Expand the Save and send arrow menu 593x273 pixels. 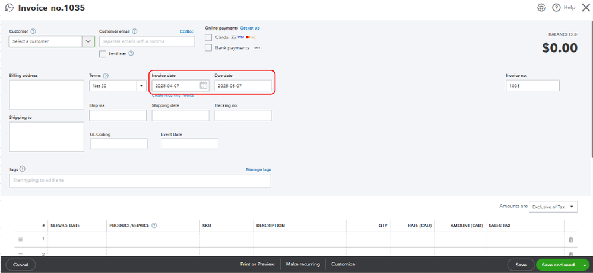[x=585, y=265]
